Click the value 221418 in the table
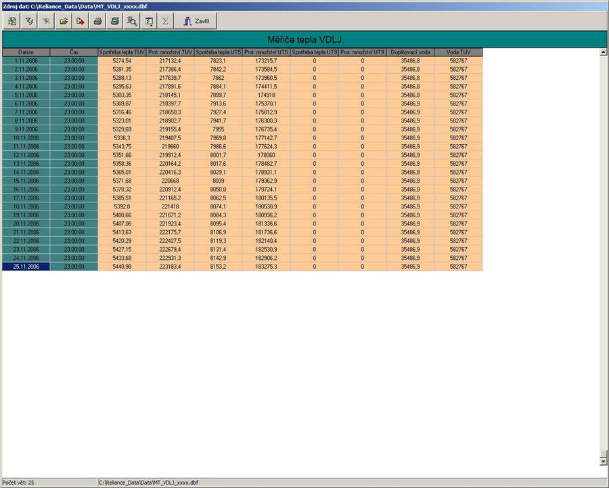609x488 pixels. (x=170, y=206)
